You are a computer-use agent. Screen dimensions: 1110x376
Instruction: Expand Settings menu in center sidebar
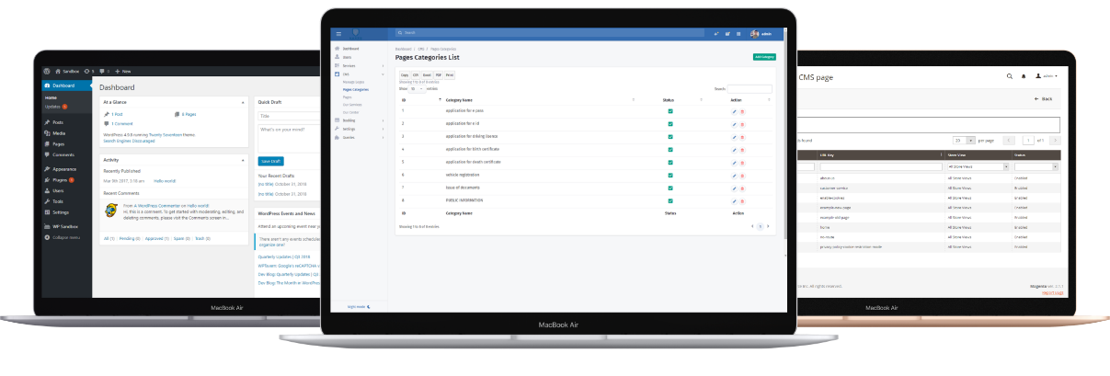coord(360,129)
